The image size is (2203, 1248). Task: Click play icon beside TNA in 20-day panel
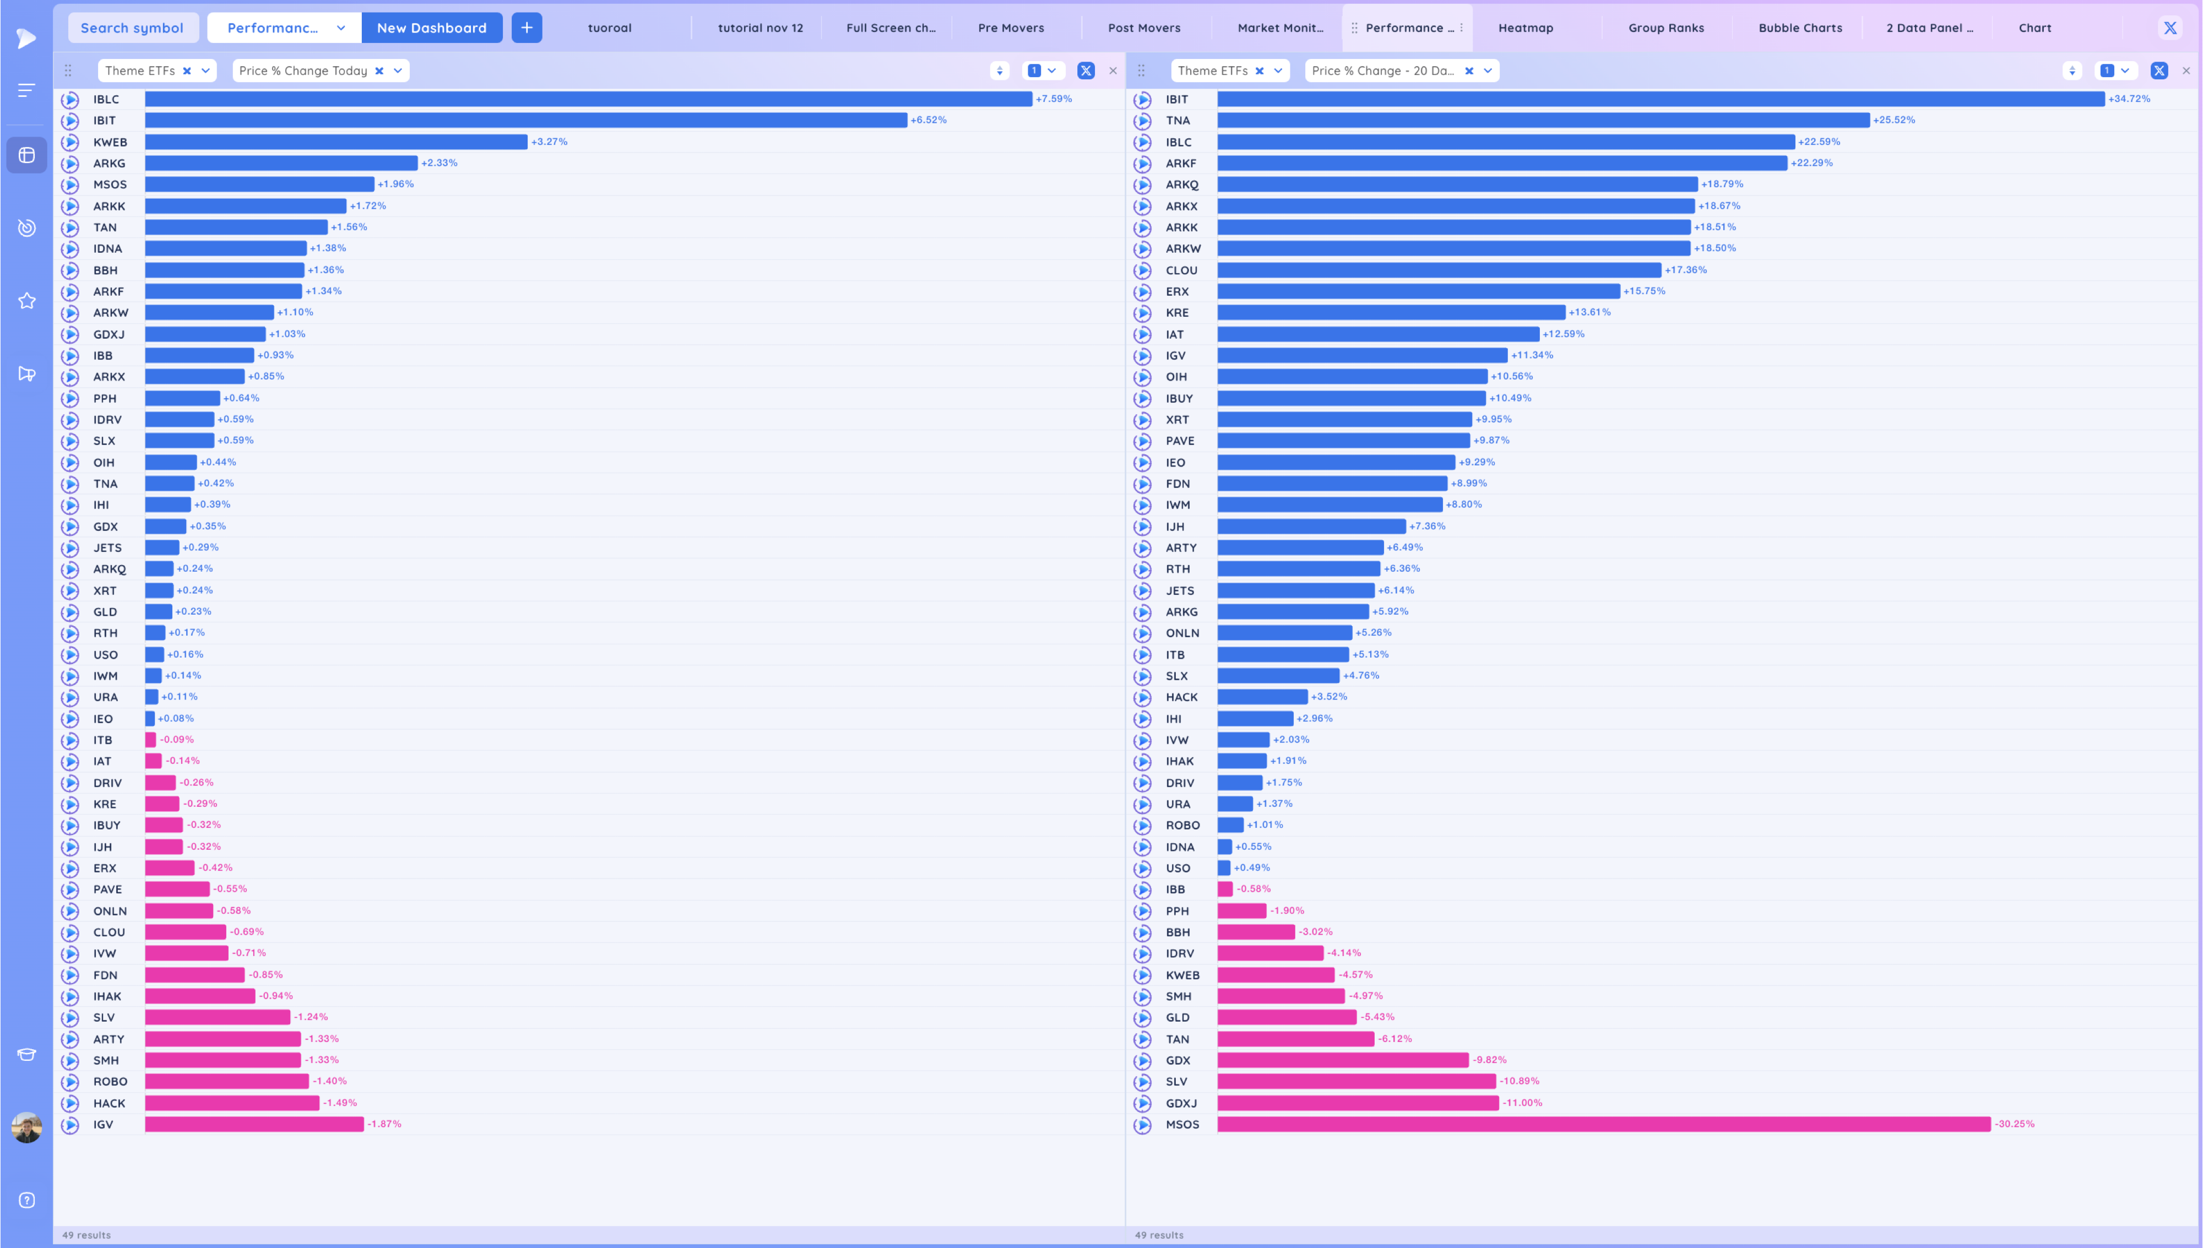point(1142,121)
